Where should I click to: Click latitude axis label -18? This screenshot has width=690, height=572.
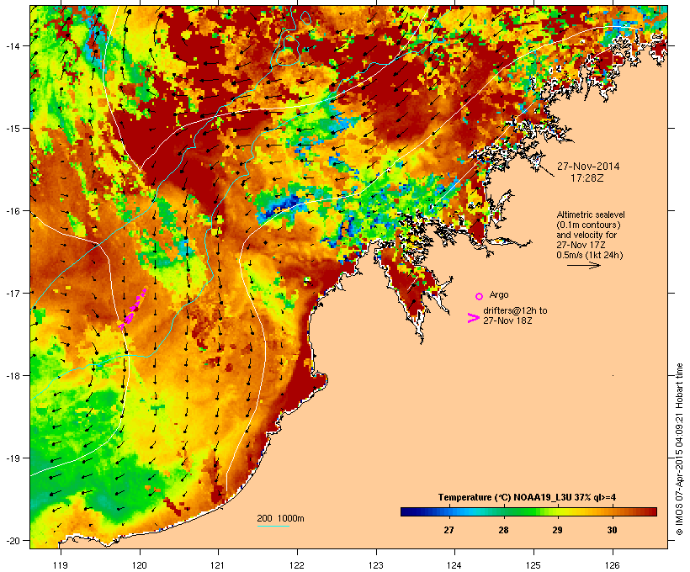point(13,376)
